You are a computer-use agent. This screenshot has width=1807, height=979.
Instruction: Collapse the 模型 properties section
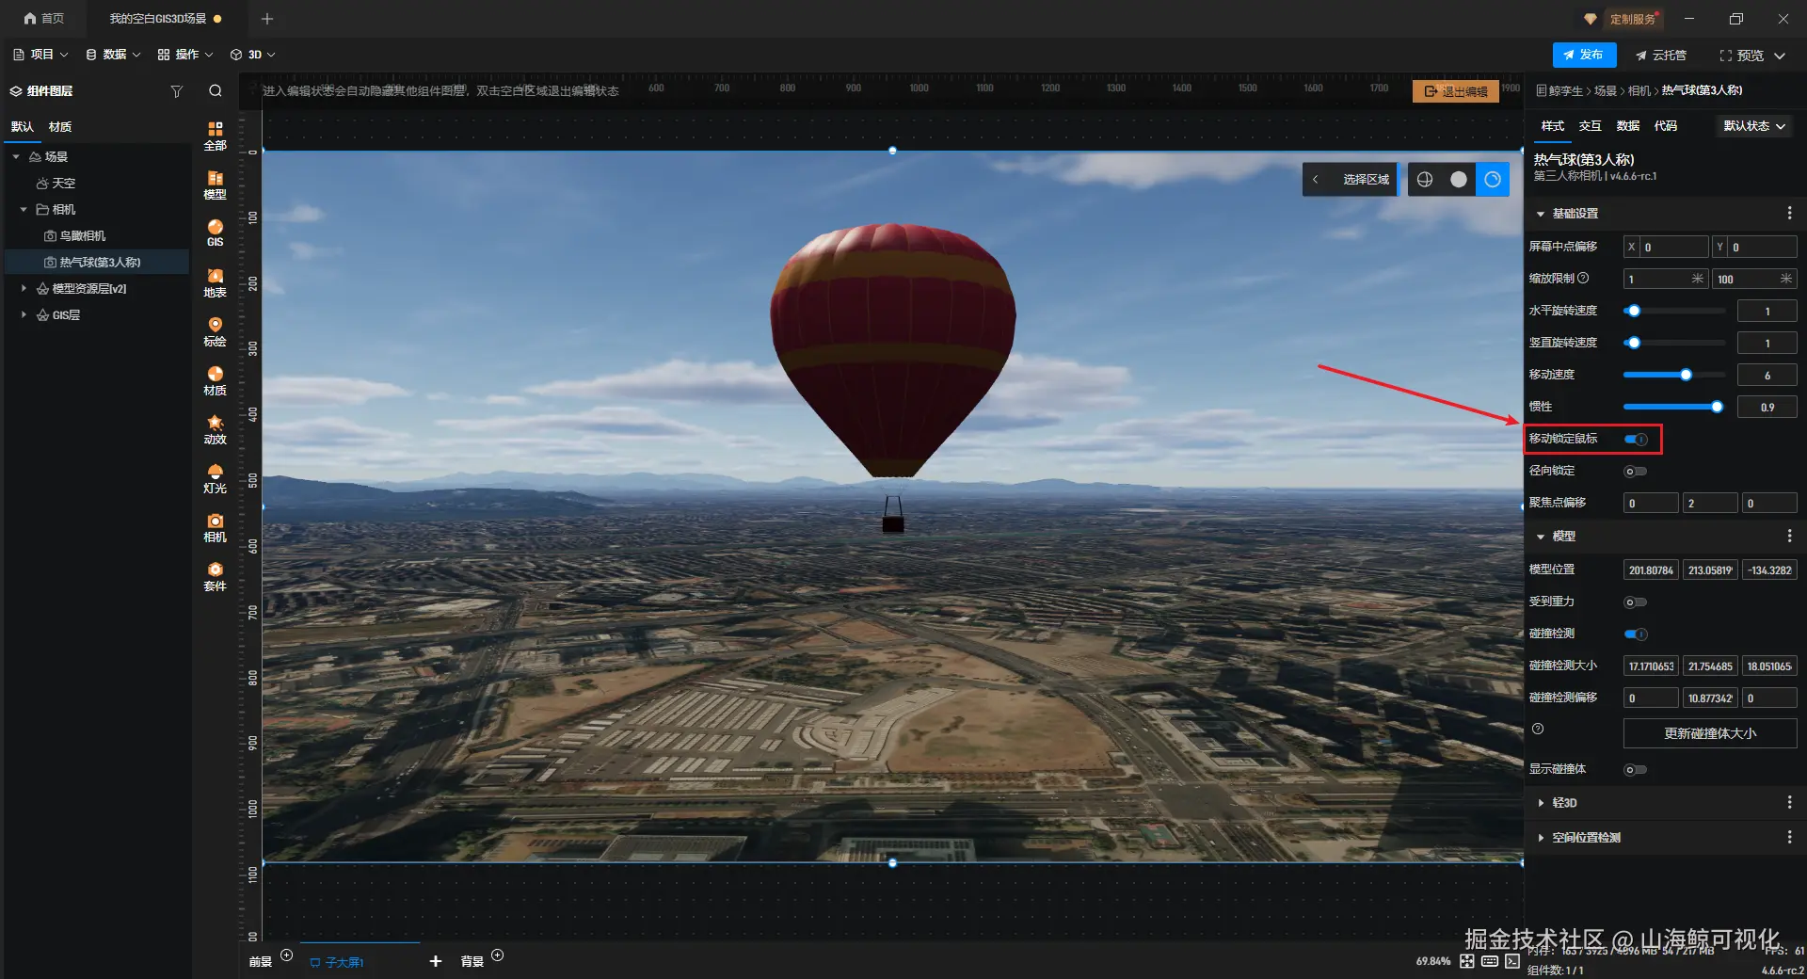click(1541, 536)
